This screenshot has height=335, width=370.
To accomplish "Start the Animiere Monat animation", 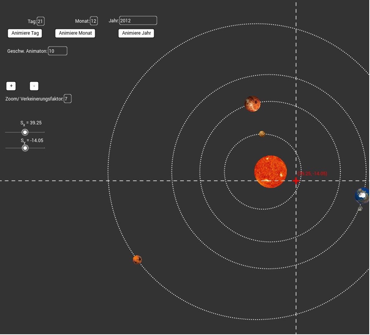I will (x=75, y=33).
